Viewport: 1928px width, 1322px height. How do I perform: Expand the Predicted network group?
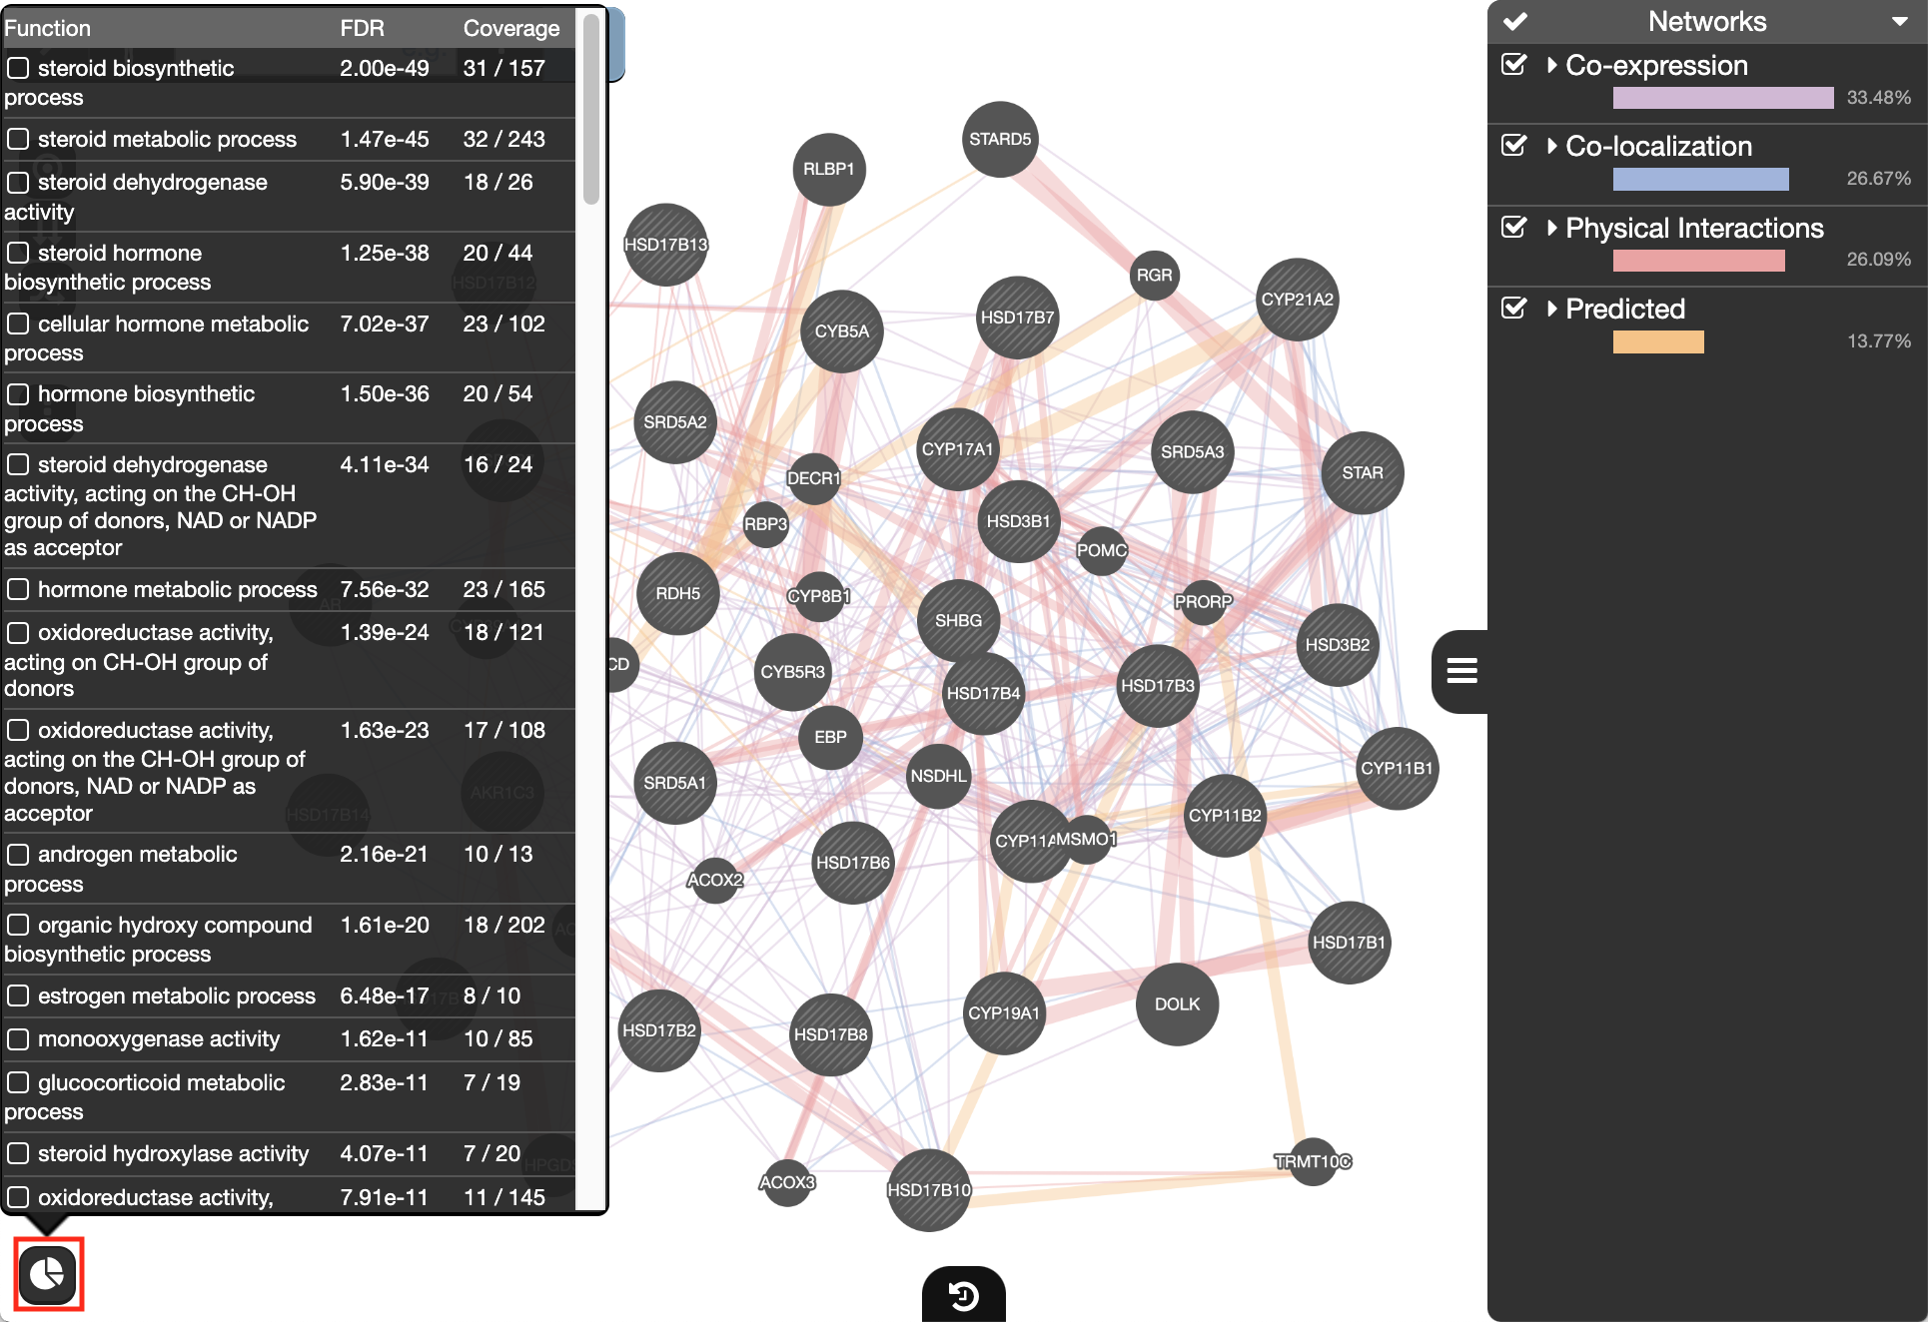point(1551,309)
